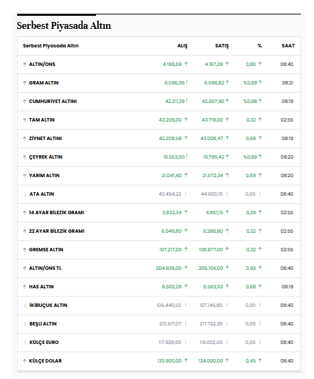Click the SAAT column header
The image size is (314, 379).
tap(288, 46)
